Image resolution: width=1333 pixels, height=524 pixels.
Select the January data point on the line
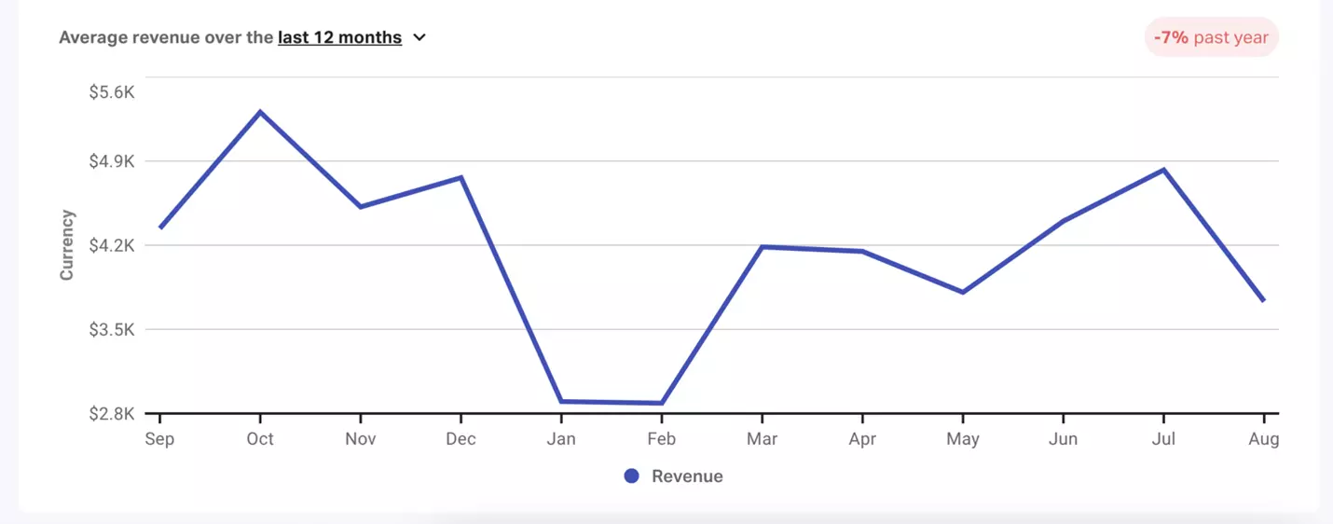pos(561,402)
